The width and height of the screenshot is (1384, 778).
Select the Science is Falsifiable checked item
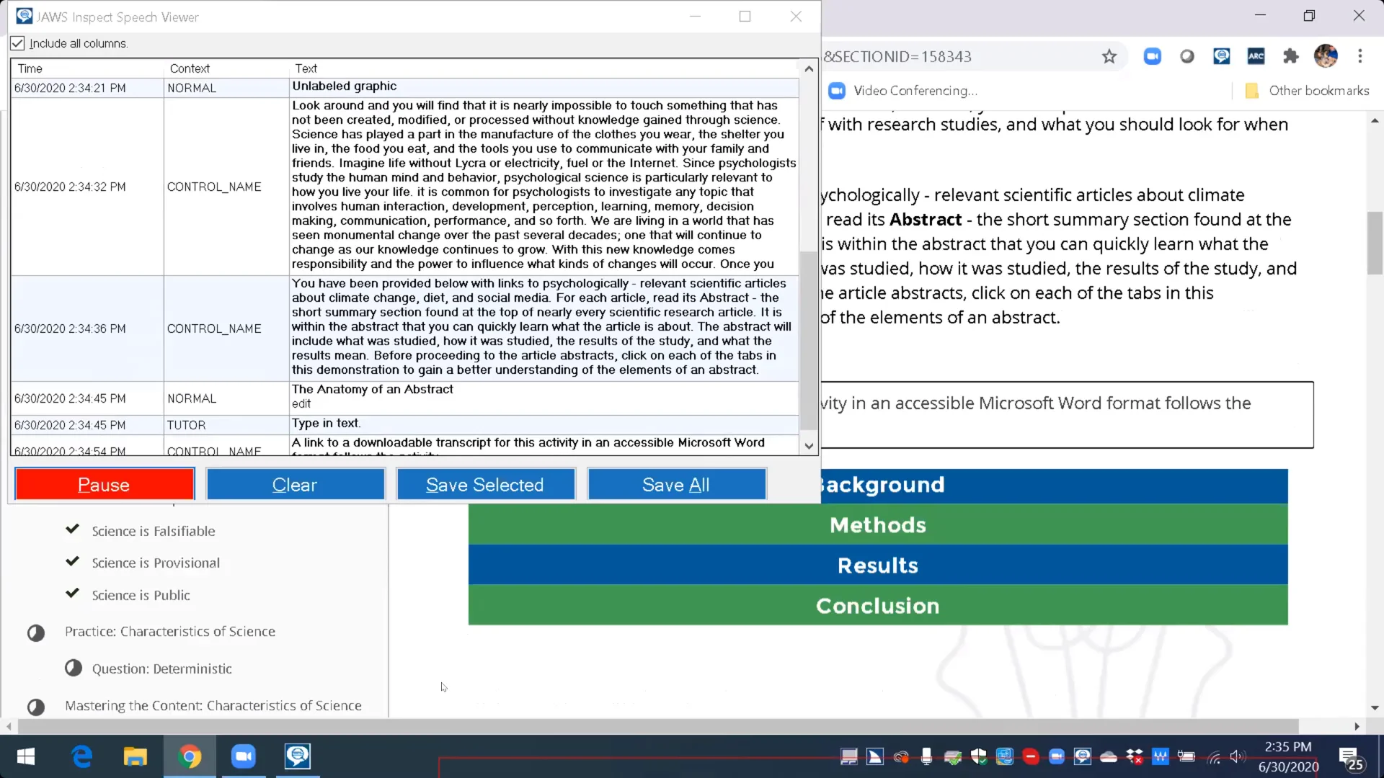(x=153, y=531)
